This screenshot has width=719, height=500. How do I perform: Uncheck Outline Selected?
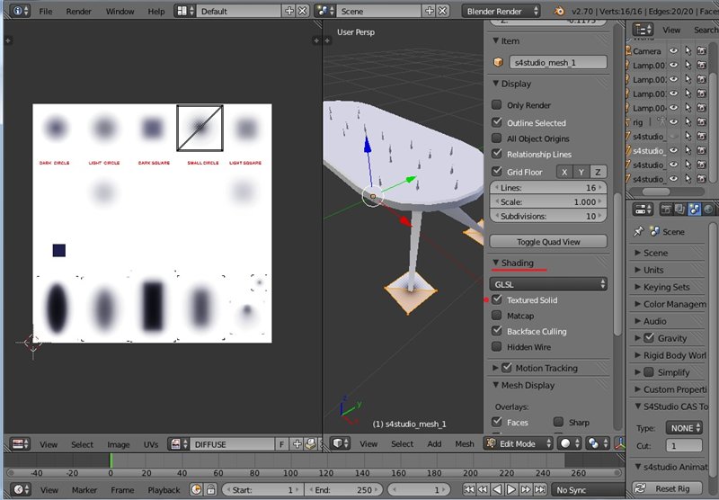(x=497, y=122)
